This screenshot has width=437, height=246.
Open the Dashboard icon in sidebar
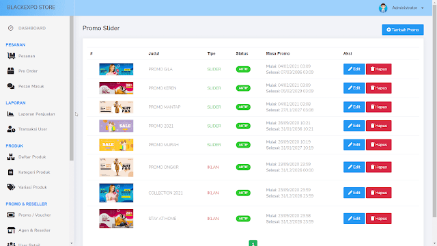tap(11, 28)
